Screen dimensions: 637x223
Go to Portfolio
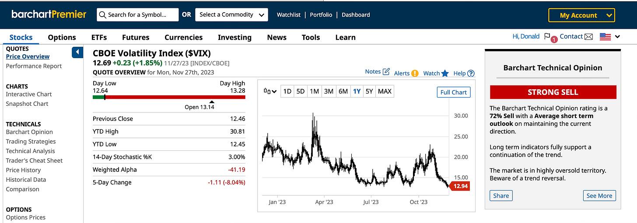pos(321,14)
